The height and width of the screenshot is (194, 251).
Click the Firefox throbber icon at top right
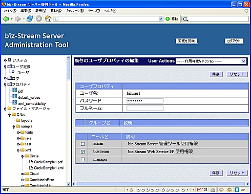pos(246,11)
